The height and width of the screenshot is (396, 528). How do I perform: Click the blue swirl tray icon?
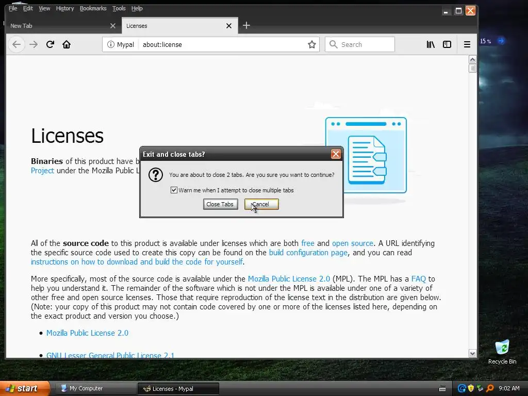(461, 388)
